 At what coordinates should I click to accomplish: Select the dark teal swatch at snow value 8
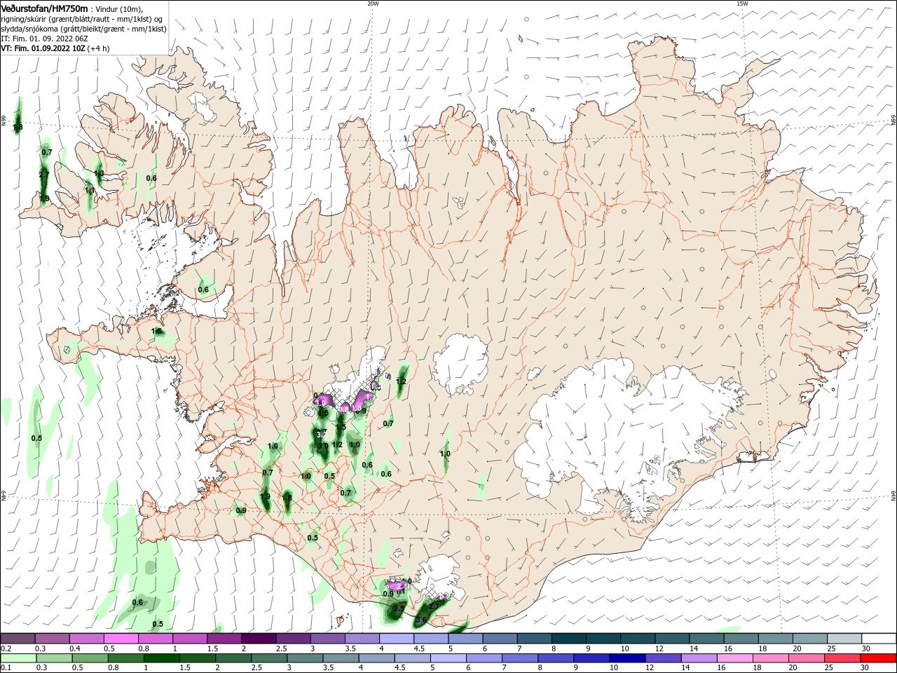point(568,639)
